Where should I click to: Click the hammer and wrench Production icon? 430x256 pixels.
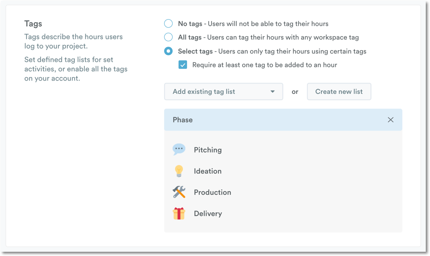pos(179,192)
